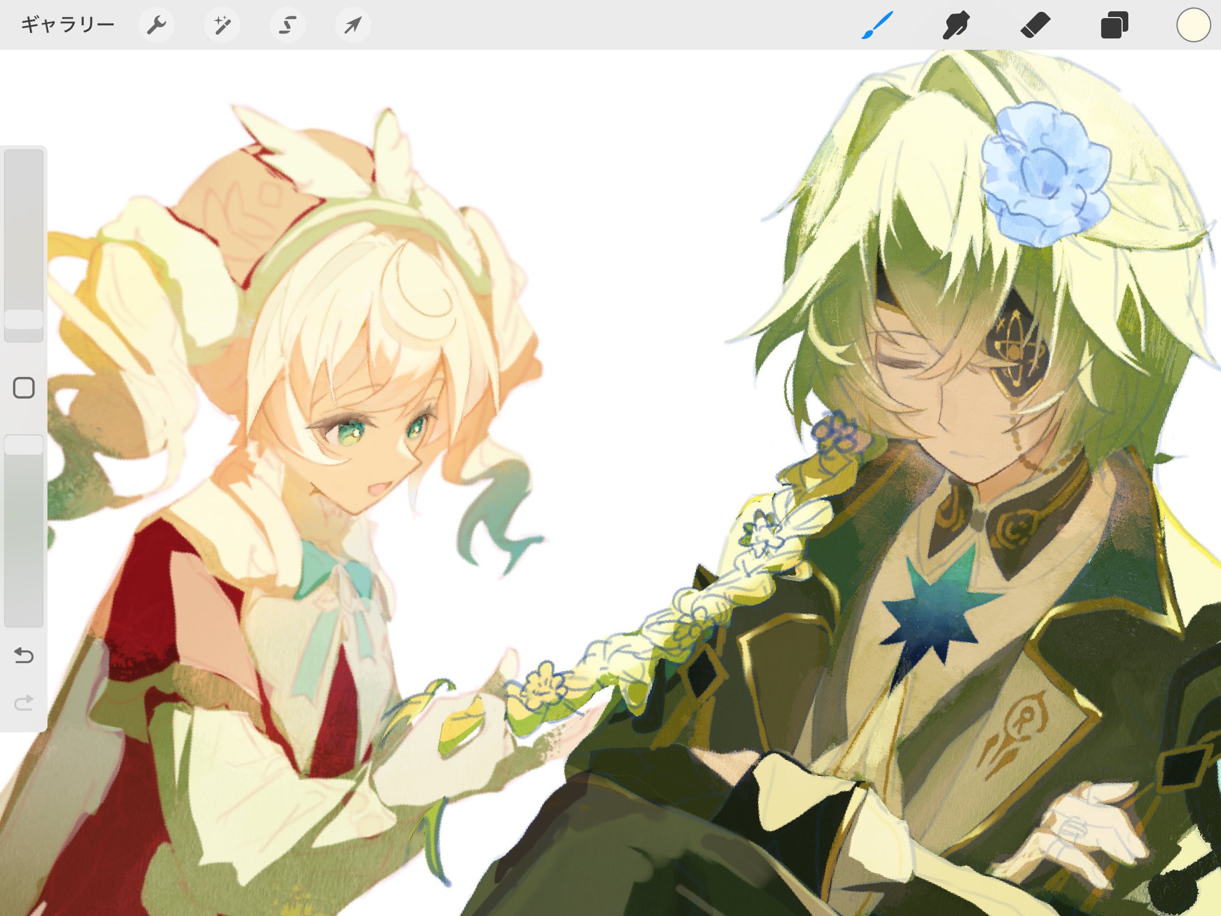1221x916 pixels.
Task: Open the cream active color swatch
Action: pos(1193,25)
